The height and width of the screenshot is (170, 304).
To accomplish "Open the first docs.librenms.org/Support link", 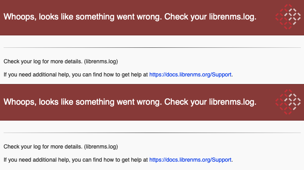I will tap(191, 74).
